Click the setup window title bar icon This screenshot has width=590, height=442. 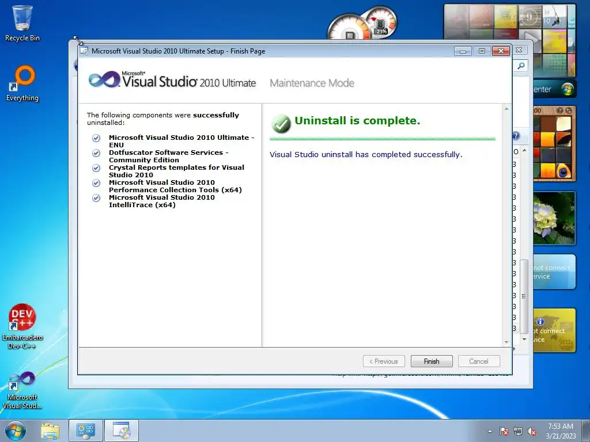(85, 51)
